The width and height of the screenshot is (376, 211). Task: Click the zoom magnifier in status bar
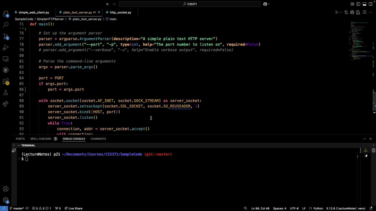pos(245,208)
